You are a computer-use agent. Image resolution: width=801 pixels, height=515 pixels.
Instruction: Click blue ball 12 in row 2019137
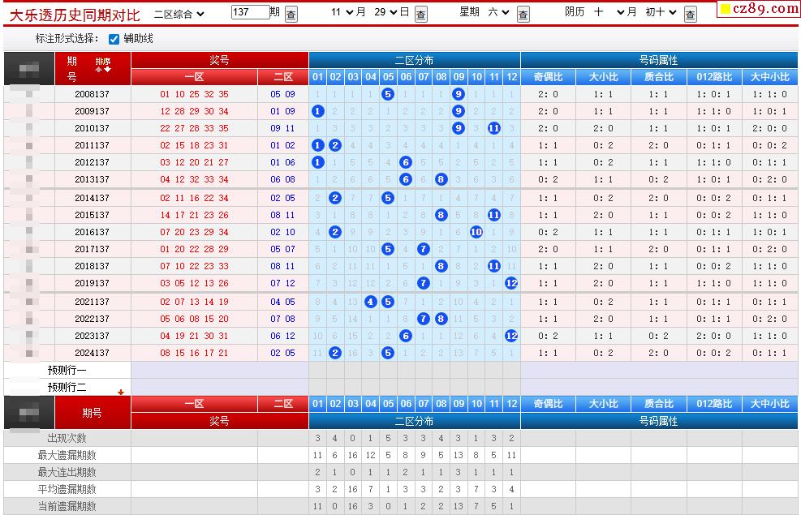[511, 283]
